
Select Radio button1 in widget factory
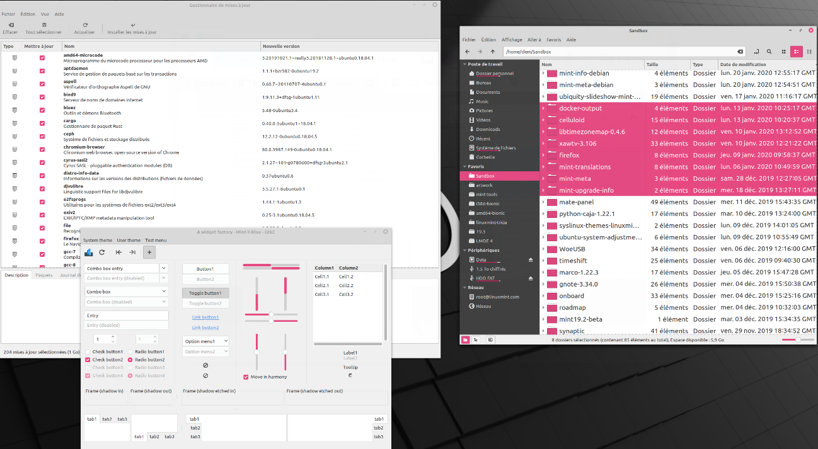[130, 351]
